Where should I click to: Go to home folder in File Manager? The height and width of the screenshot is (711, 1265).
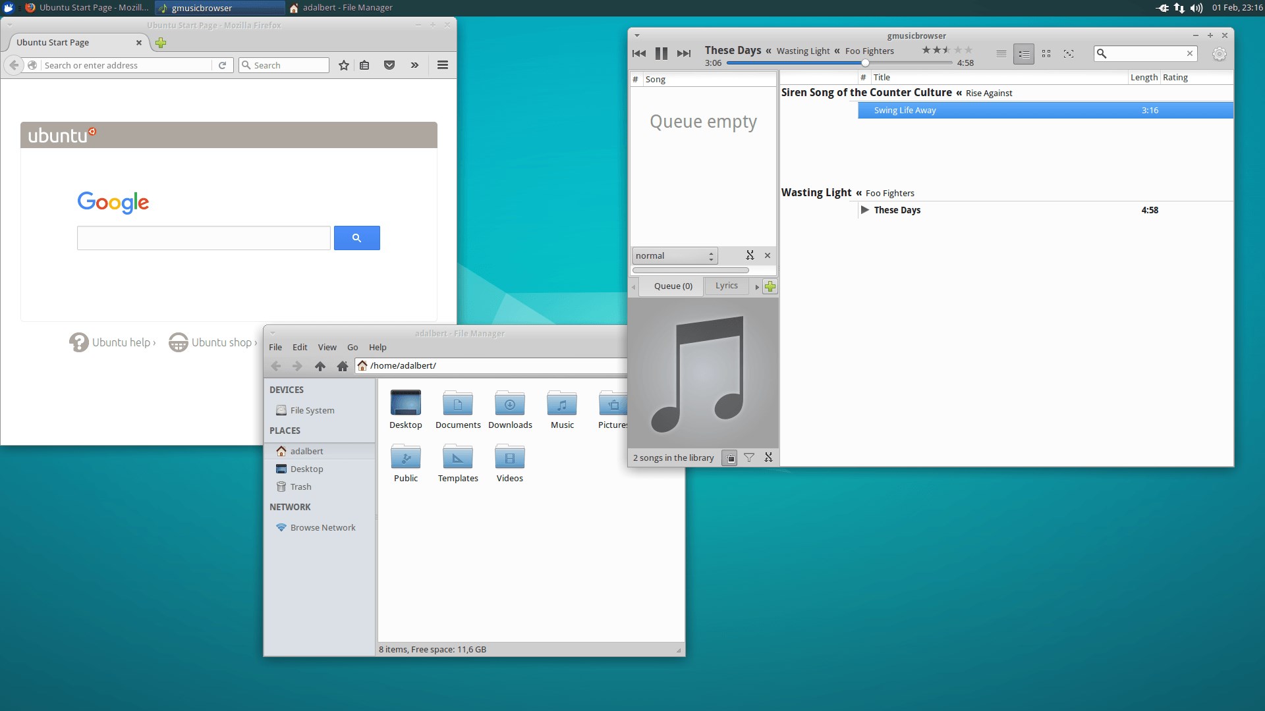(x=342, y=366)
